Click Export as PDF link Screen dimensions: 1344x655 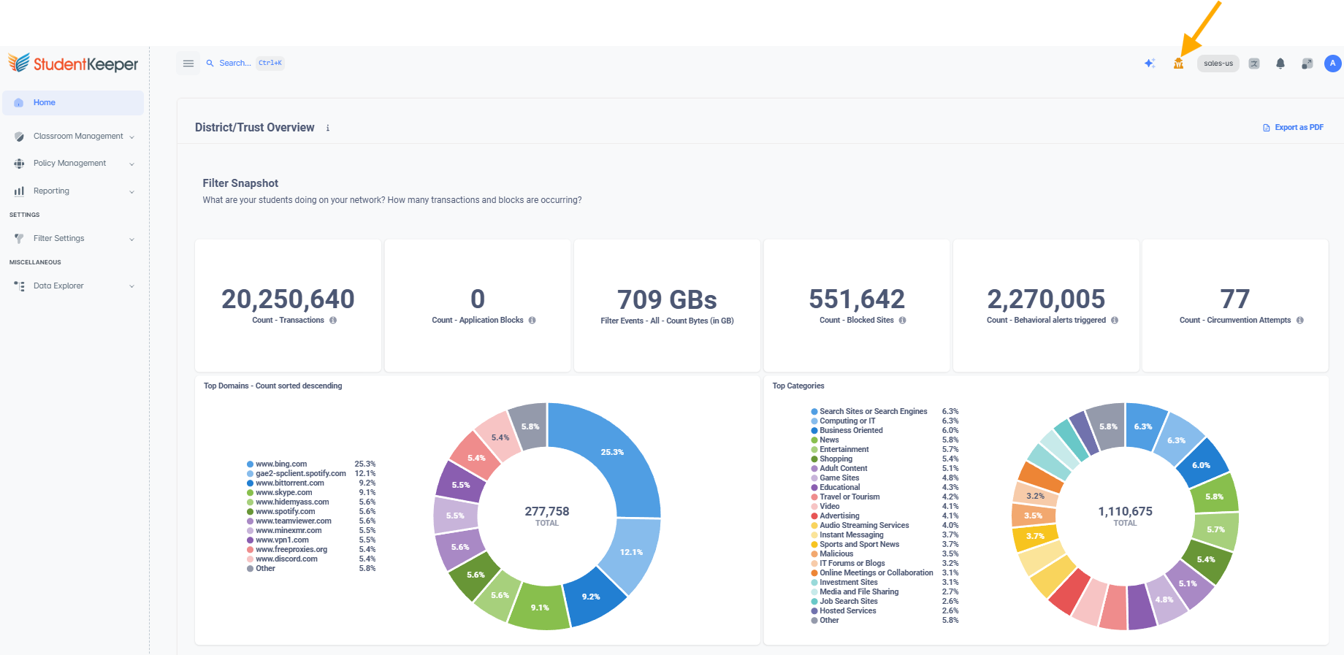[x=1293, y=128]
